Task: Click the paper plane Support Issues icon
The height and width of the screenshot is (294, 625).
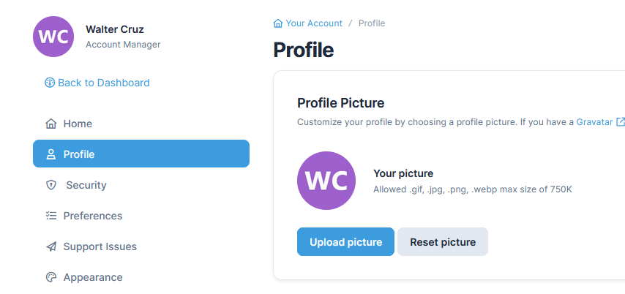Action: [x=51, y=246]
